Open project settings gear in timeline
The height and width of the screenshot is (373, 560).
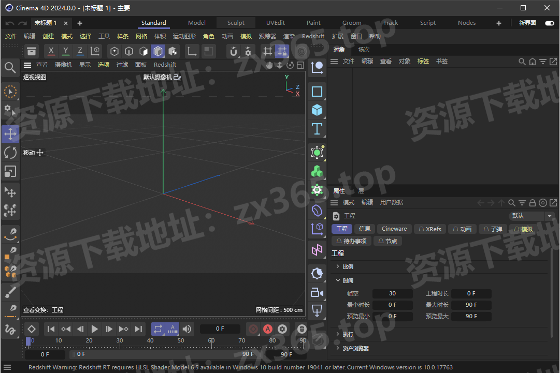[282, 329]
